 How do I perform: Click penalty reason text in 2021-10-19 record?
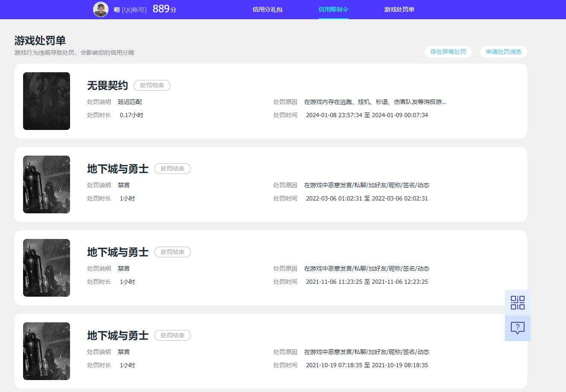click(x=367, y=352)
